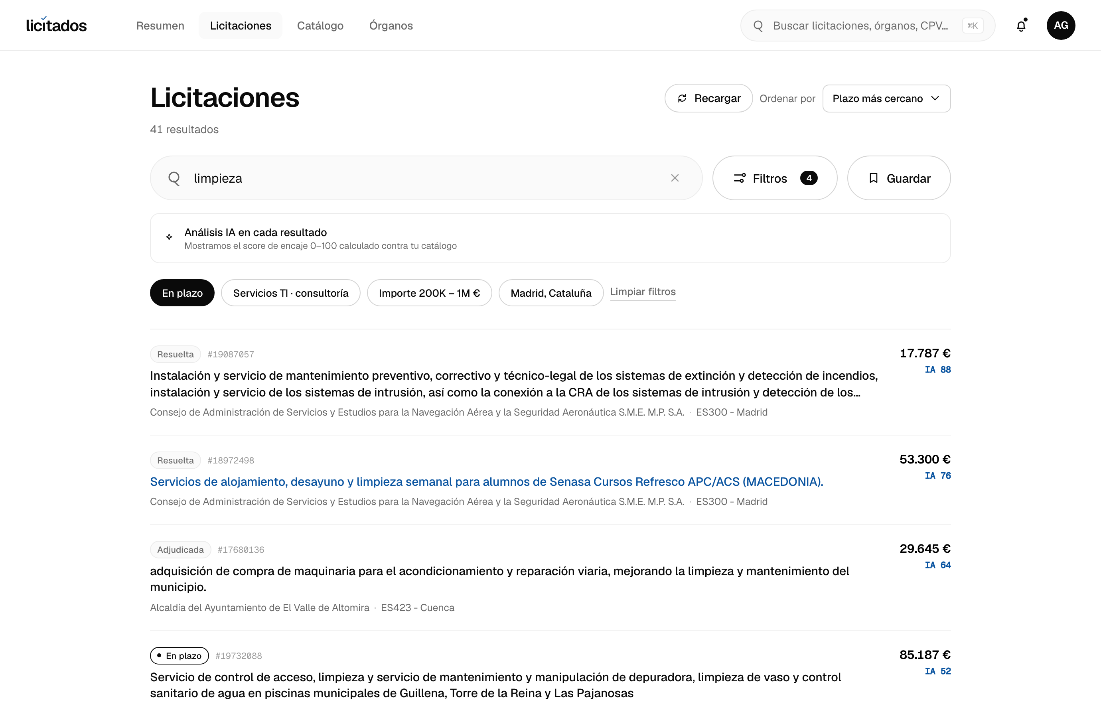Click Resuelta badge on tender #18972498
1101x702 pixels.
175,460
